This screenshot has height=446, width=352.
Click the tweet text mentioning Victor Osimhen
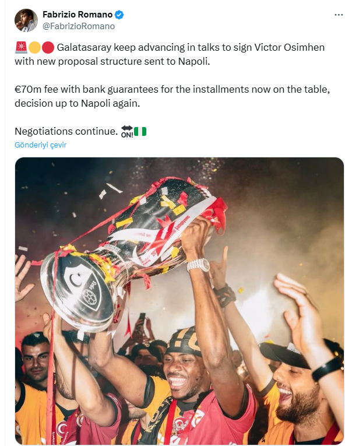[170, 54]
